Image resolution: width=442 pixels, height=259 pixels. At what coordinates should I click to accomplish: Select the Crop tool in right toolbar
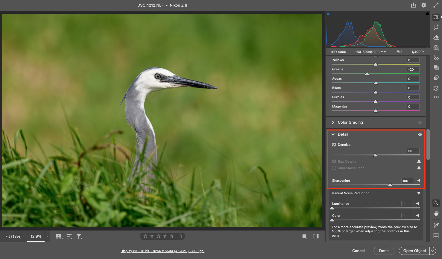click(x=436, y=27)
